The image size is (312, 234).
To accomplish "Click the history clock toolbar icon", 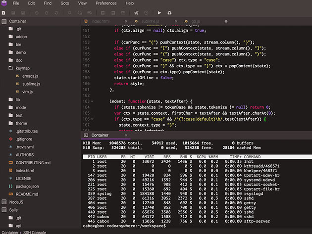I will (x=146, y=13).
